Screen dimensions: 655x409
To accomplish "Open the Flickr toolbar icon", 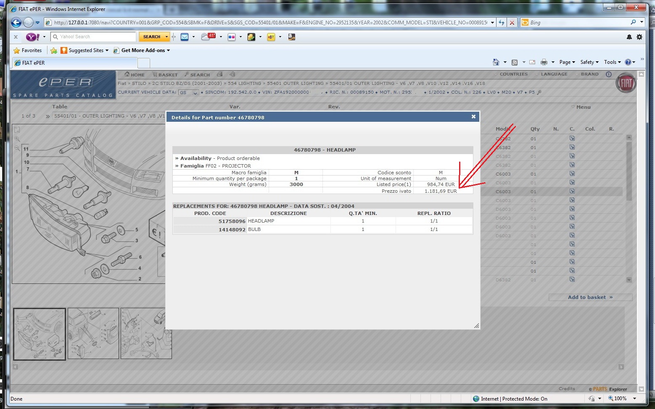I will tap(232, 37).
